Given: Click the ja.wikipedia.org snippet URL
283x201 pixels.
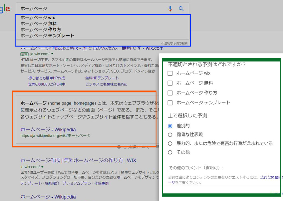Looking at the screenshot, I should (55, 136).
